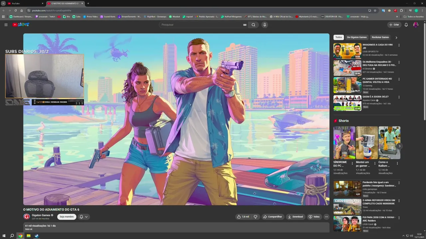Select the Todos filter chip
Screen dimensions: 426x239
click(x=338, y=38)
